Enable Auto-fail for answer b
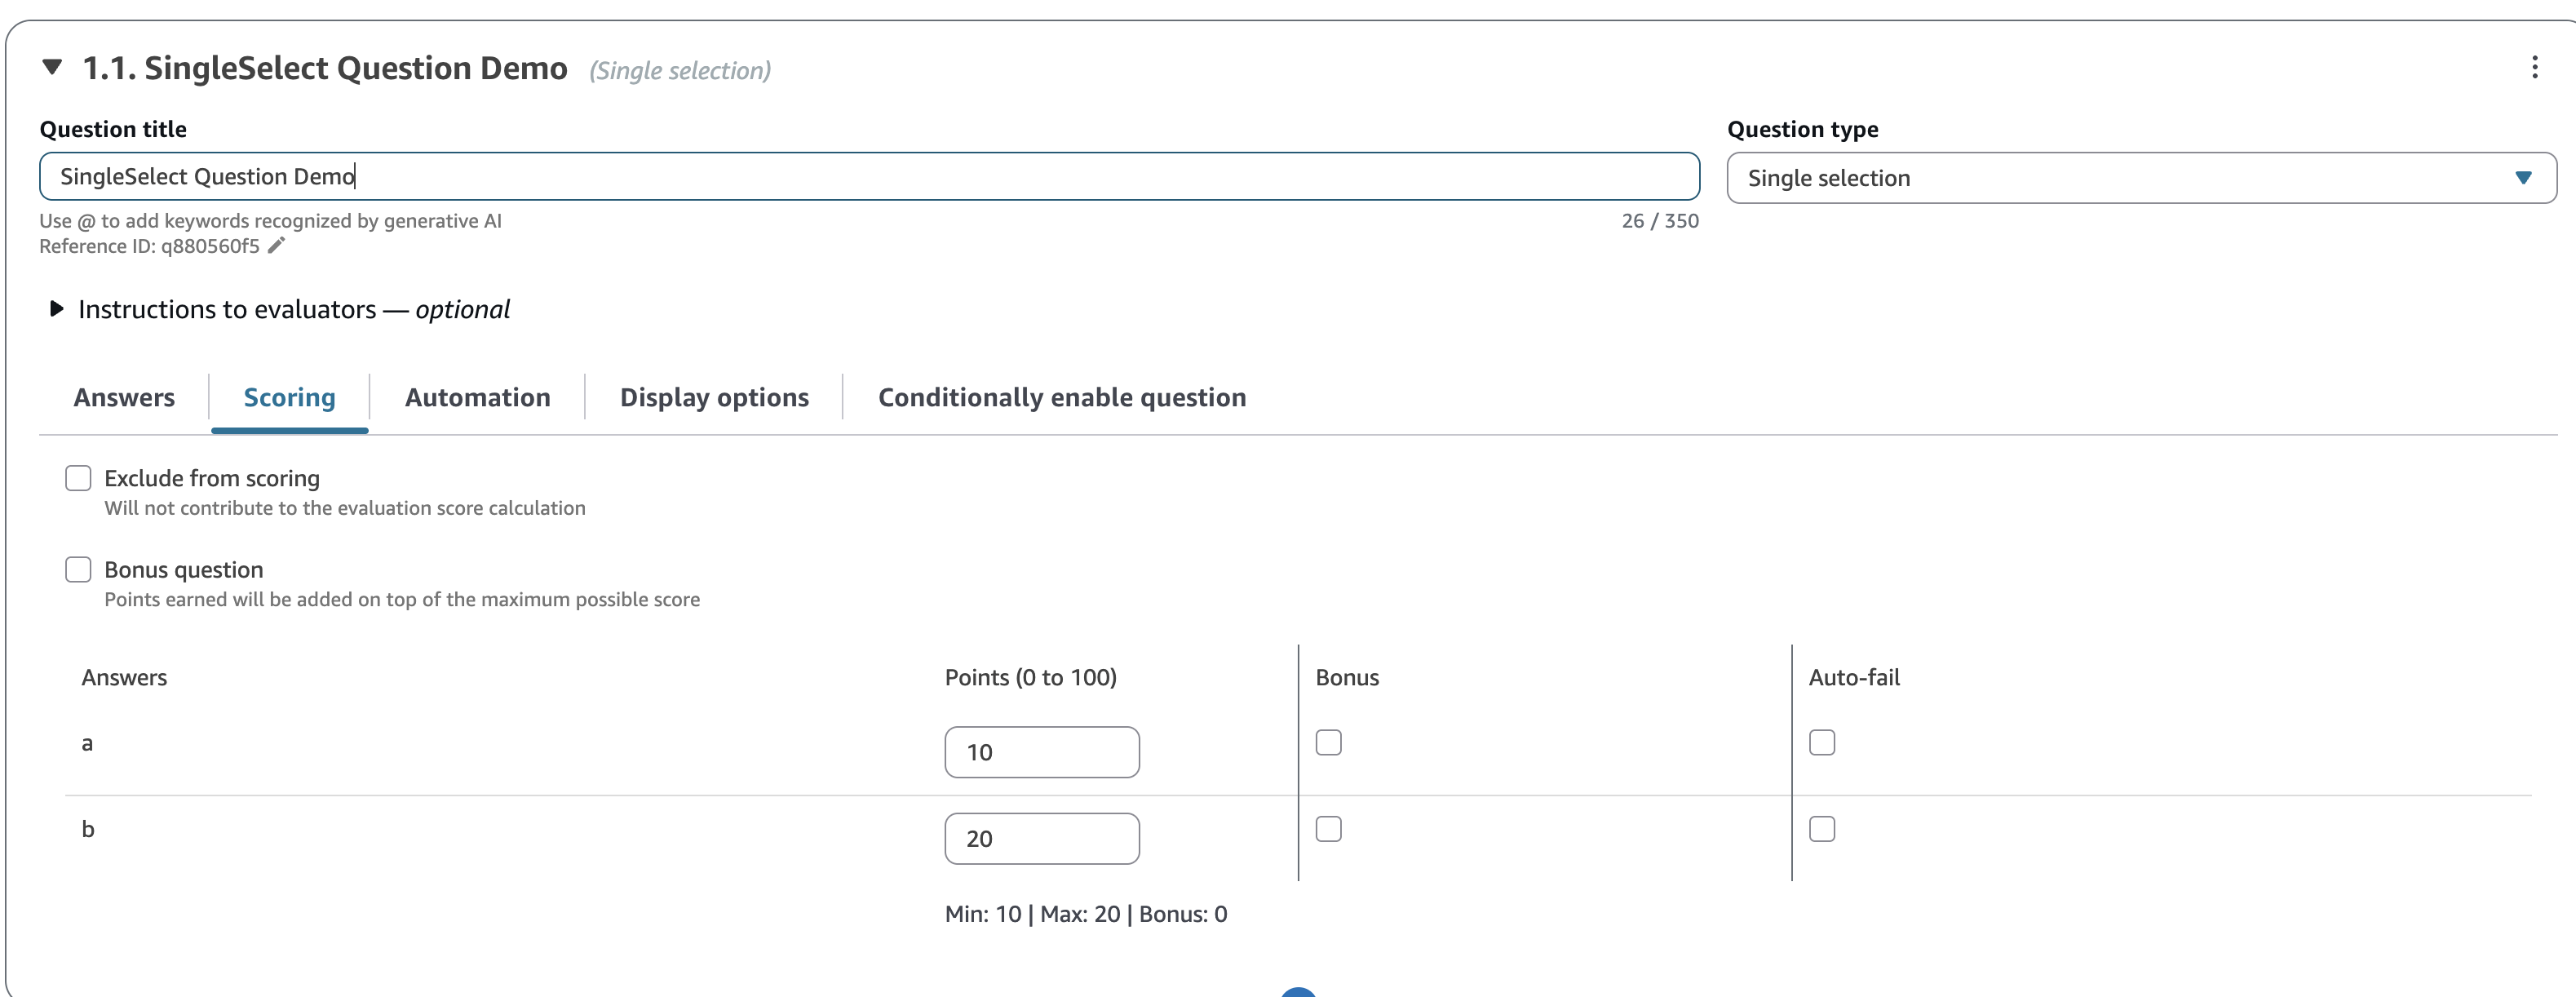 (x=1821, y=828)
